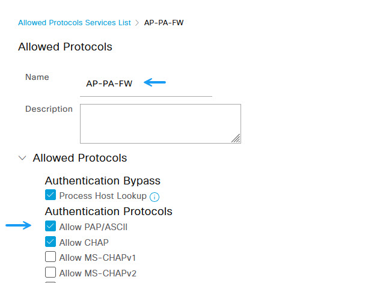Uncheck the Allow PAP/ASCII checkbox
This screenshot has width=383, height=283.
[51, 226]
